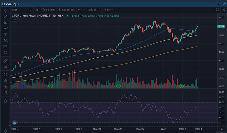Open chart settings gear icon
Image resolution: width=227 pixels, height=133 pixels.
222,129
